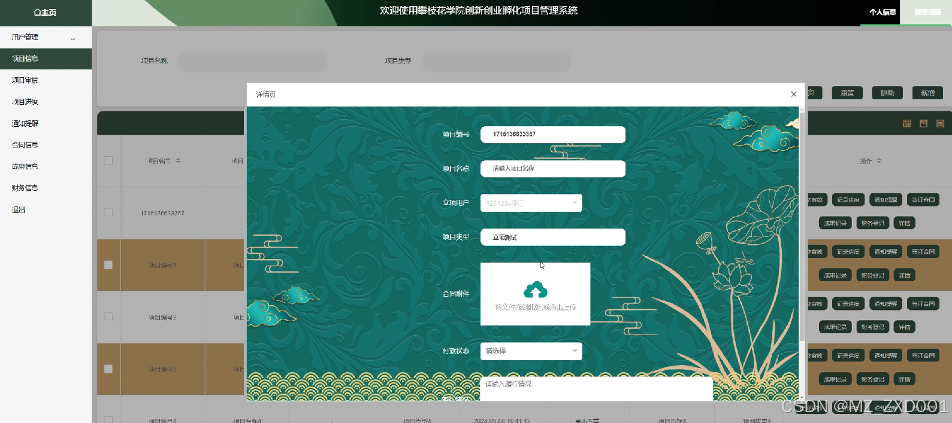
Task: Click 详情 in the 项目编号3 row
Action: (904, 379)
